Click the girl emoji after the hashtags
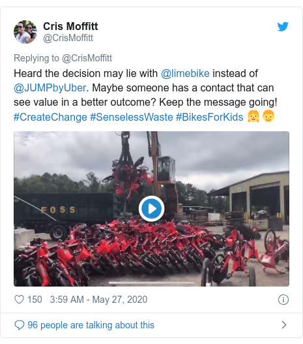This screenshot has height=344, width=303. [253, 116]
